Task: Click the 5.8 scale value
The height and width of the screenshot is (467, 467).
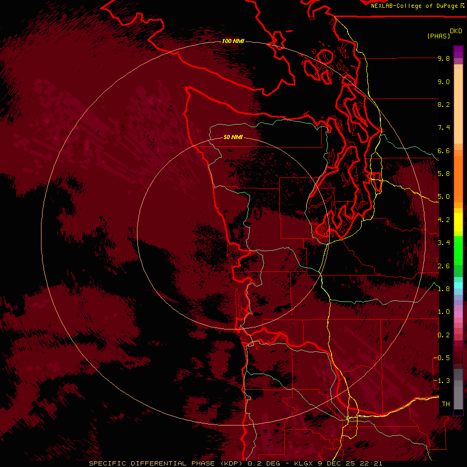Action: [x=444, y=174]
